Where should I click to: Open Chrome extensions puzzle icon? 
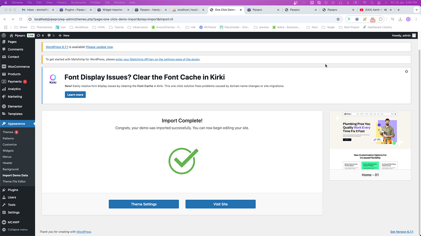[x=381, y=19]
